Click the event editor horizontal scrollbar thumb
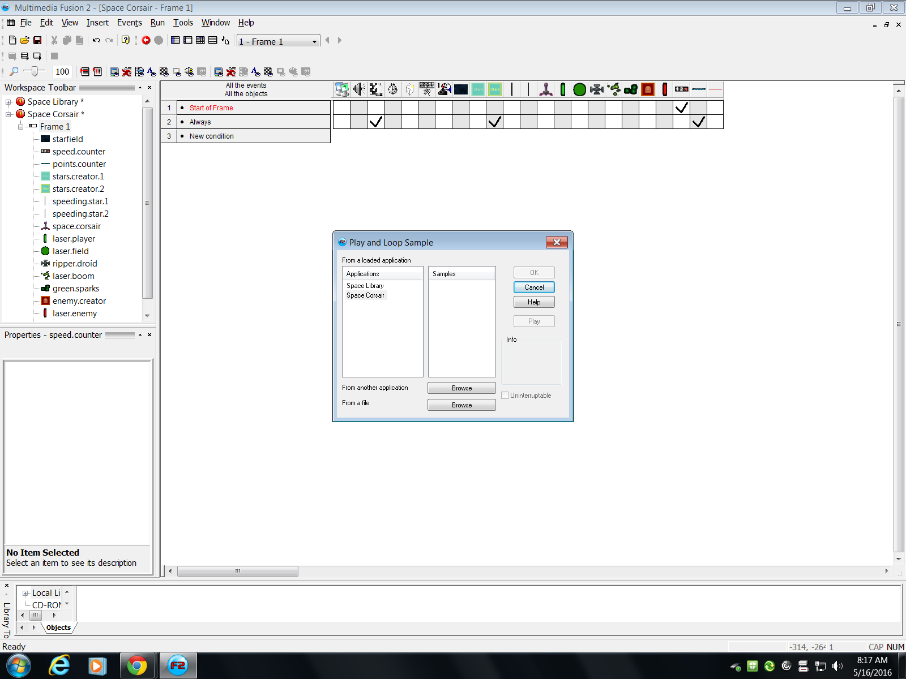This screenshot has height=679, width=906. (x=238, y=571)
